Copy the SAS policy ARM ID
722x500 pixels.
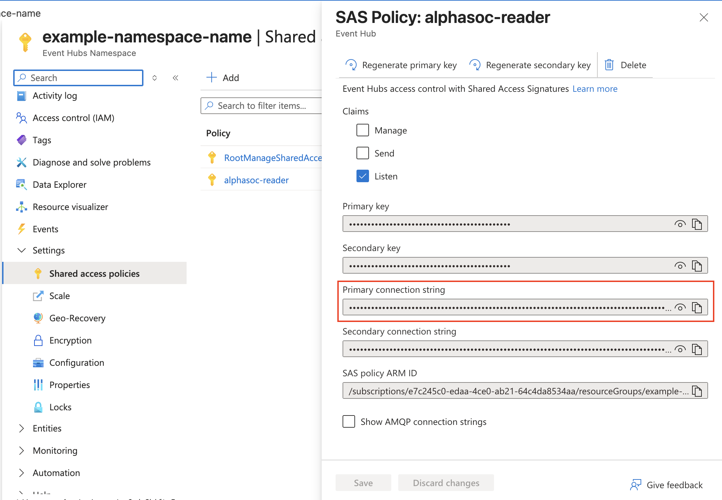(697, 391)
